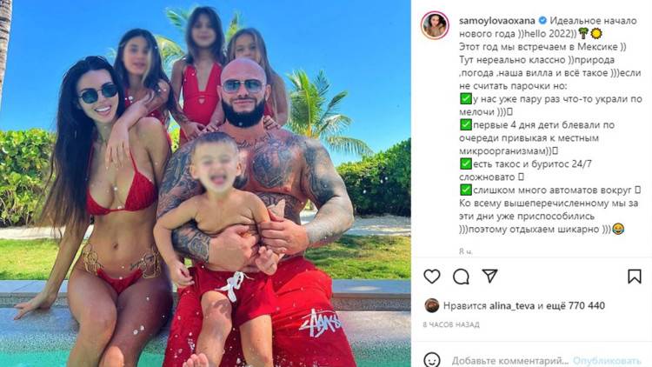Share the post using the paper plane icon
This screenshot has height=367, width=652.
pos(489,276)
